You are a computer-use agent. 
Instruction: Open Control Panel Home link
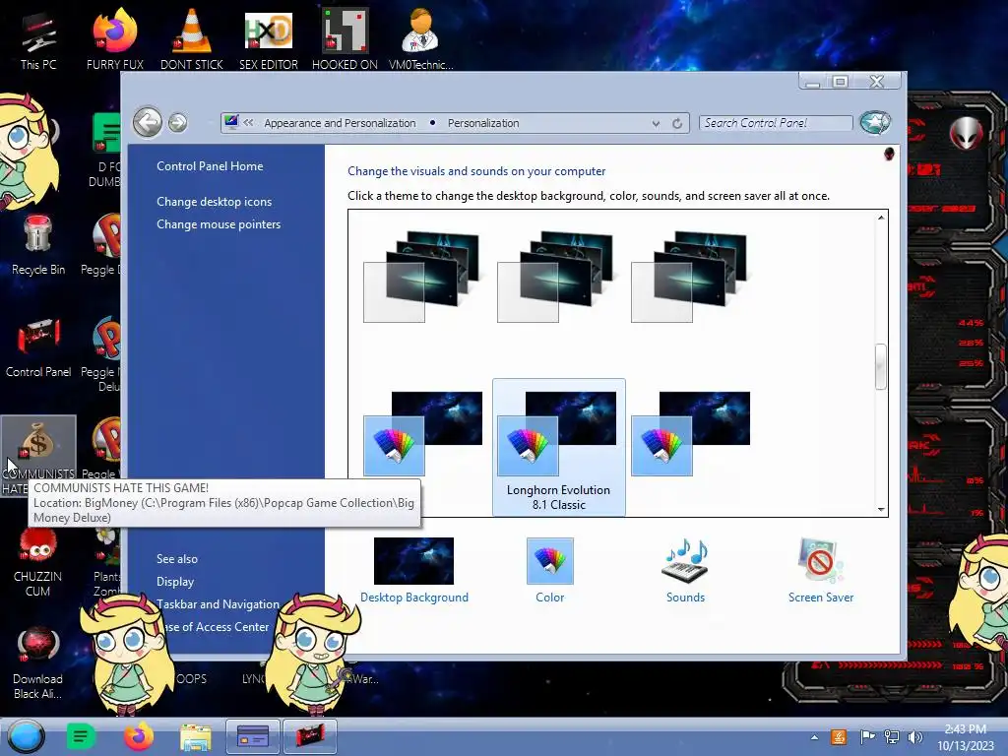click(x=210, y=165)
